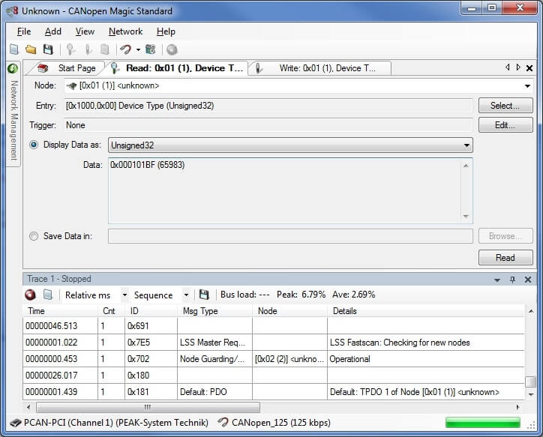Click the Select... button for Entry
The image size is (543, 437).
pos(505,106)
